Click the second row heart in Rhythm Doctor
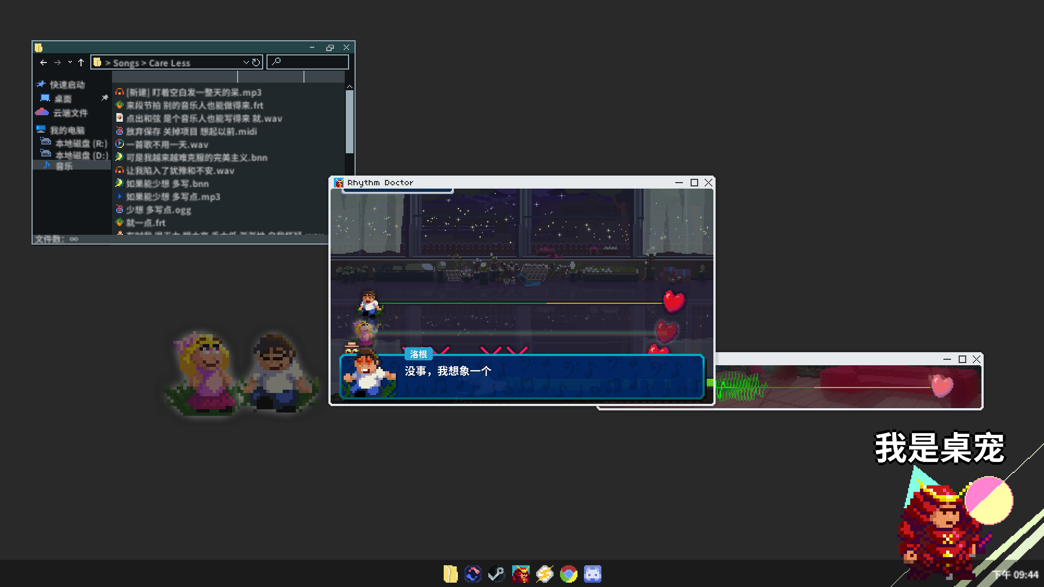This screenshot has height=587, width=1044. pos(667,332)
